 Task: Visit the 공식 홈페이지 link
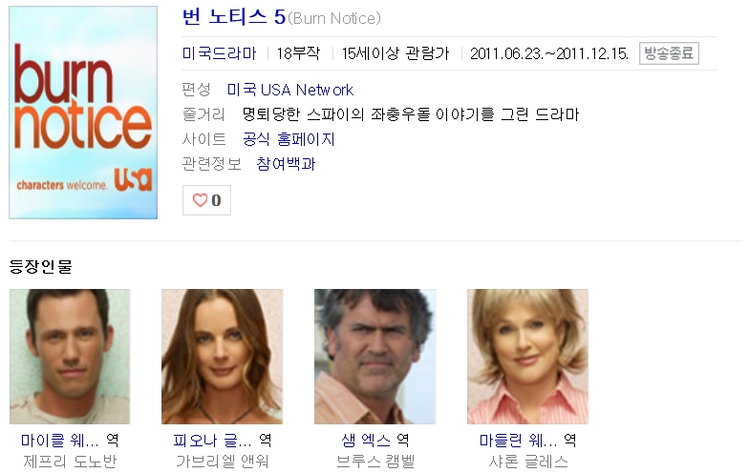(289, 139)
